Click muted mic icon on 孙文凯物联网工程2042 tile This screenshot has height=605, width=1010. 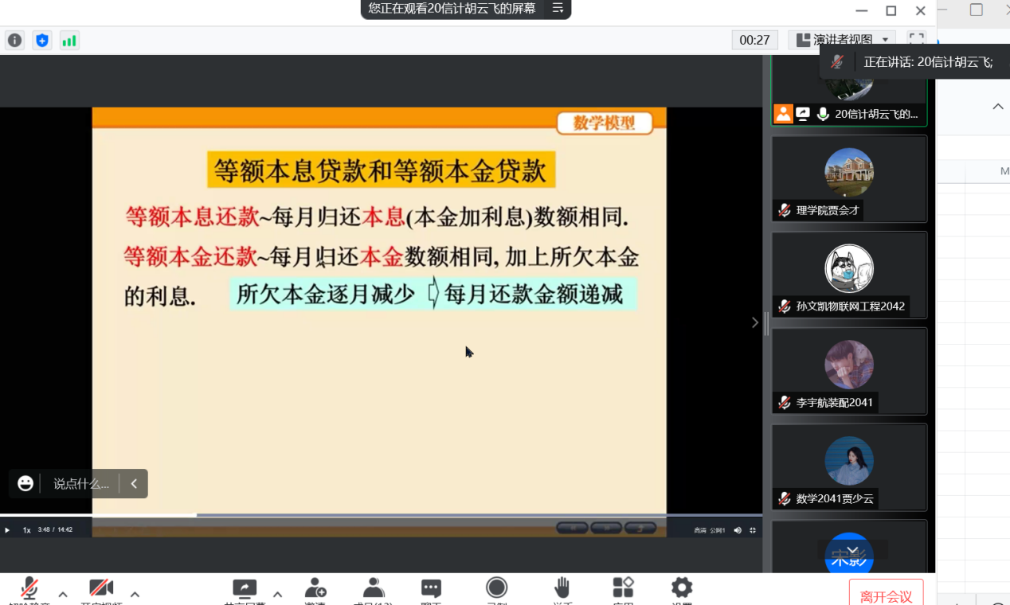[x=785, y=306]
